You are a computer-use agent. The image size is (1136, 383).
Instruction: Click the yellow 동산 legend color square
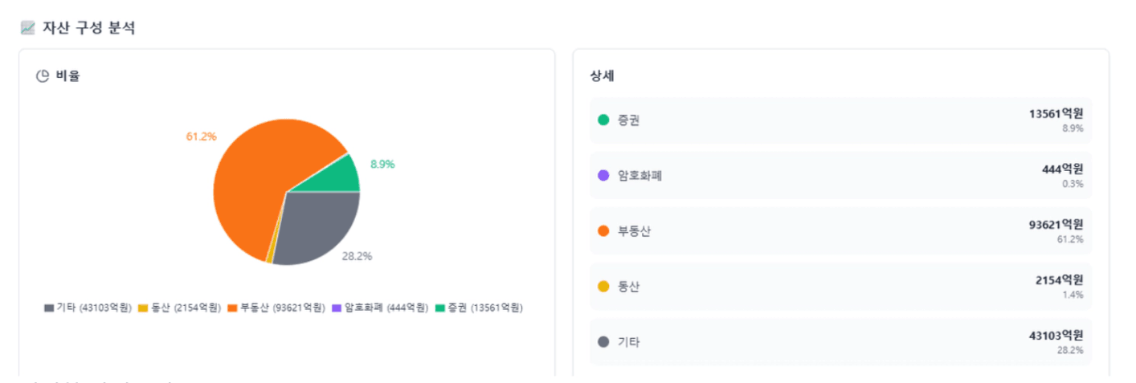point(143,308)
